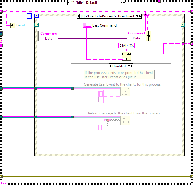Click the Last Command local variable

87,25
